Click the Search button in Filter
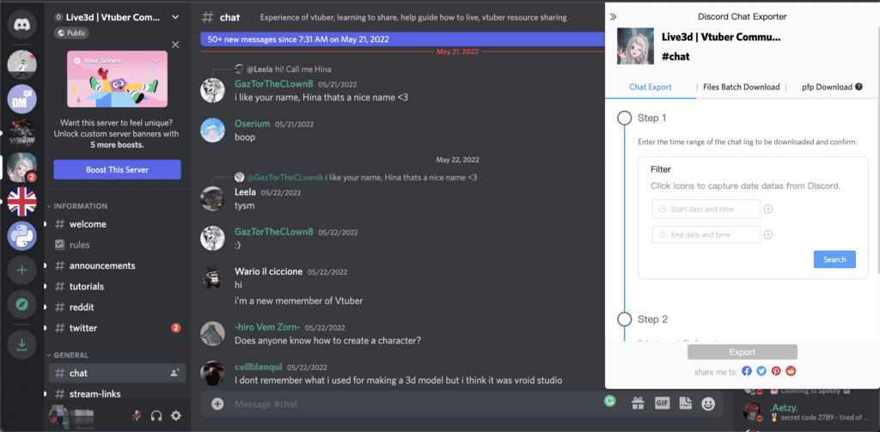 tap(834, 259)
